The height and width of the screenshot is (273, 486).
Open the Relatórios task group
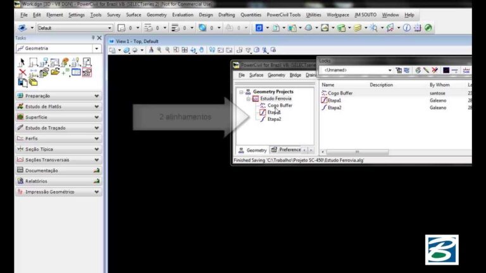pyautogui.click(x=59, y=181)
